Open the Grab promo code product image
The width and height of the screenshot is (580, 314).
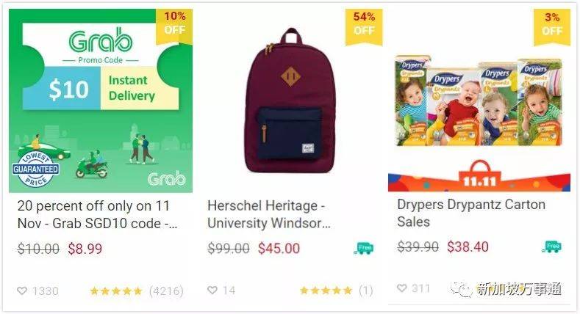(101, 101)
